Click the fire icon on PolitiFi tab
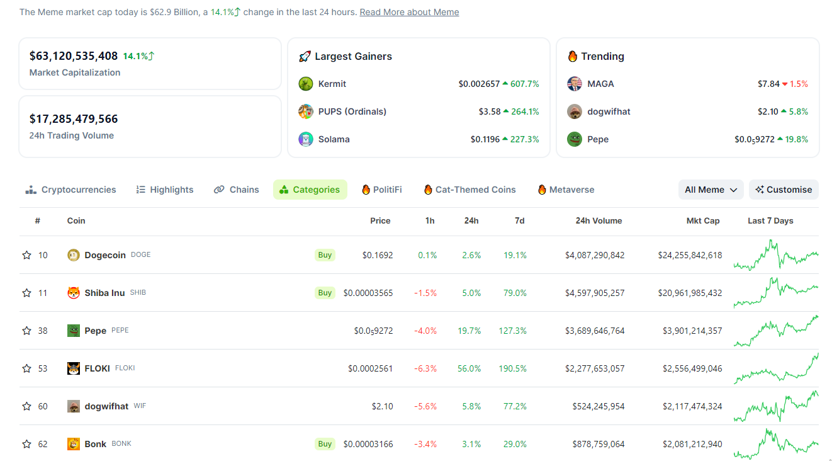832x461 pixels. 366,190
